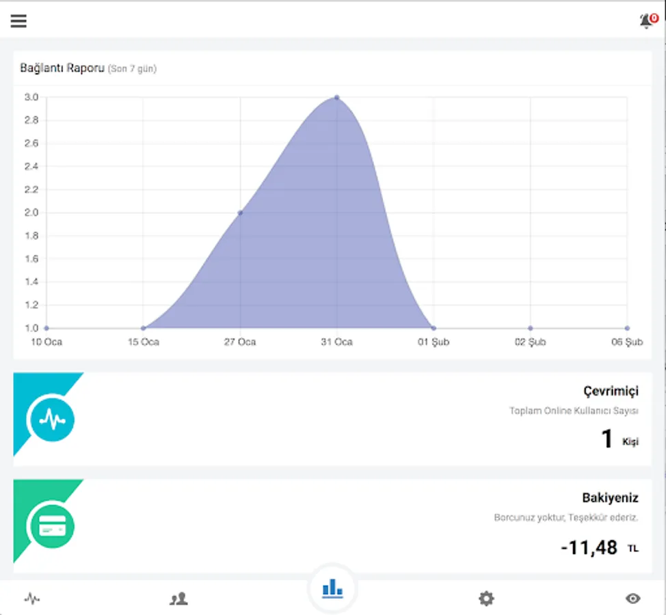Image resolution: width=666 pixels, height=615 pixels.
Task: Click 'Borcunuz yoktur, Teşekkür ederiz.' text
Action: click(566, 517)
